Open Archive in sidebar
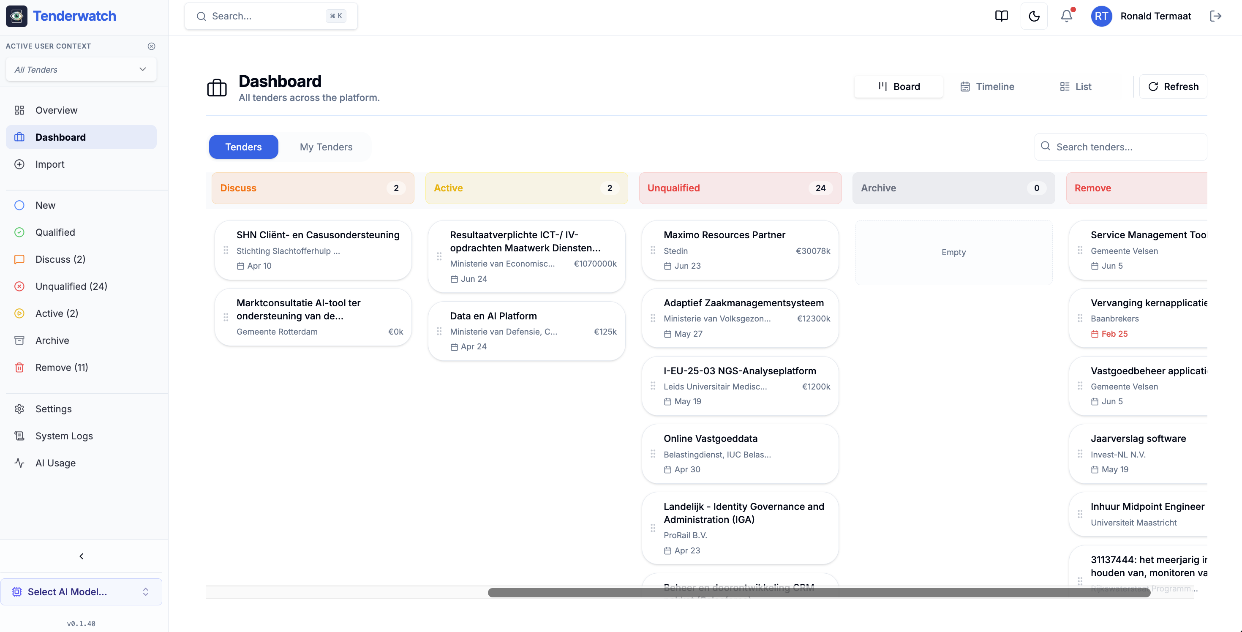The image size is (1242, 632). tap(81, 340)
